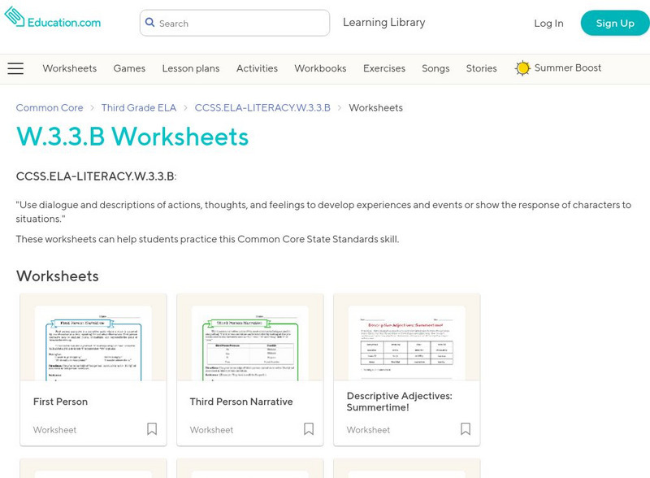Click Descriptive Adjectives: Summertime! title
Screen dimensions: 650x478
click(399, 402)
